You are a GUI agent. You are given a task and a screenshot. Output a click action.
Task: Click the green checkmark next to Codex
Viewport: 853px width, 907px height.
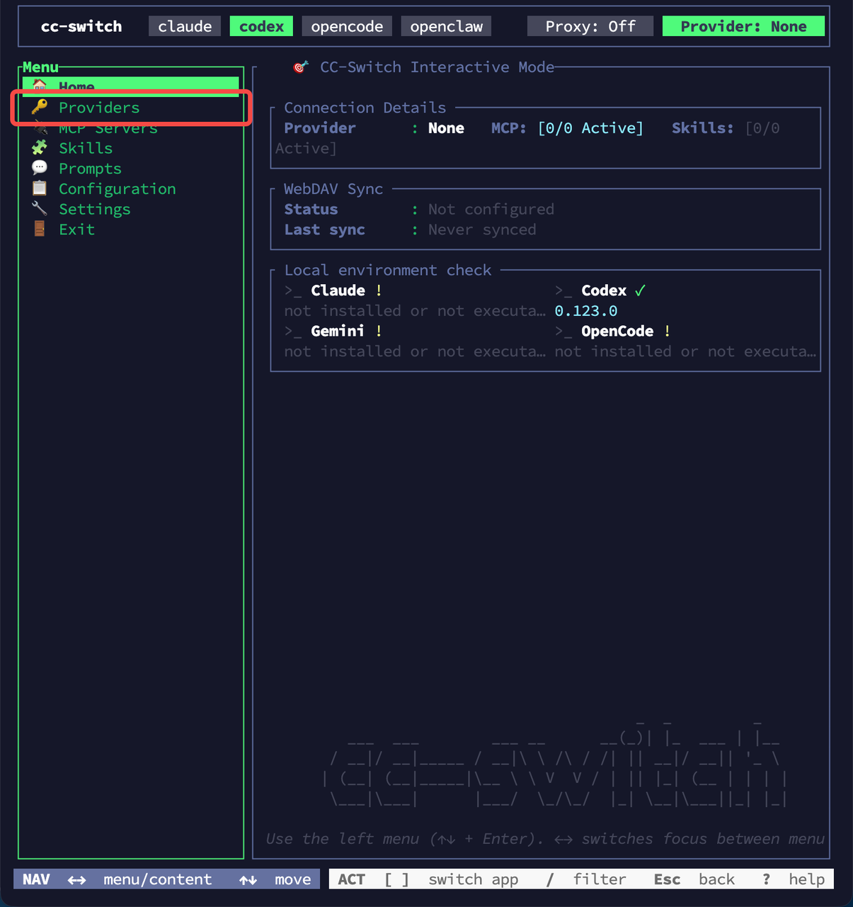coord(640,291)
